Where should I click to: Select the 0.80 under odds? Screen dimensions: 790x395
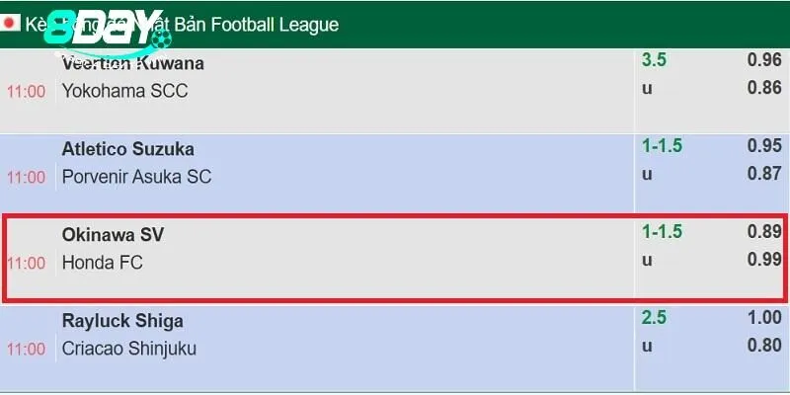coord(764,346)
